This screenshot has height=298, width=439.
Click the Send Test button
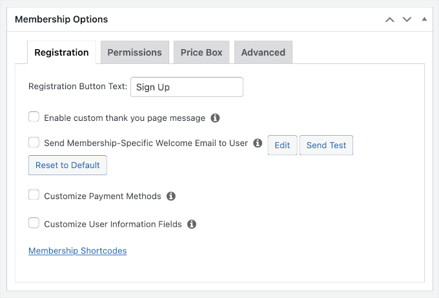(x=326, y=145)
